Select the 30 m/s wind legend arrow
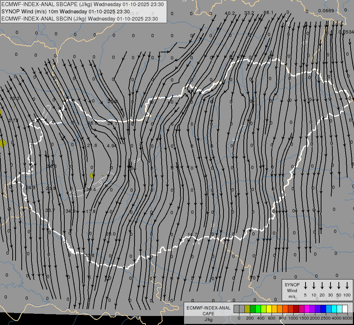Image resolution: width=354 pixels, height=325 pixels. click(x=330, y=286)
